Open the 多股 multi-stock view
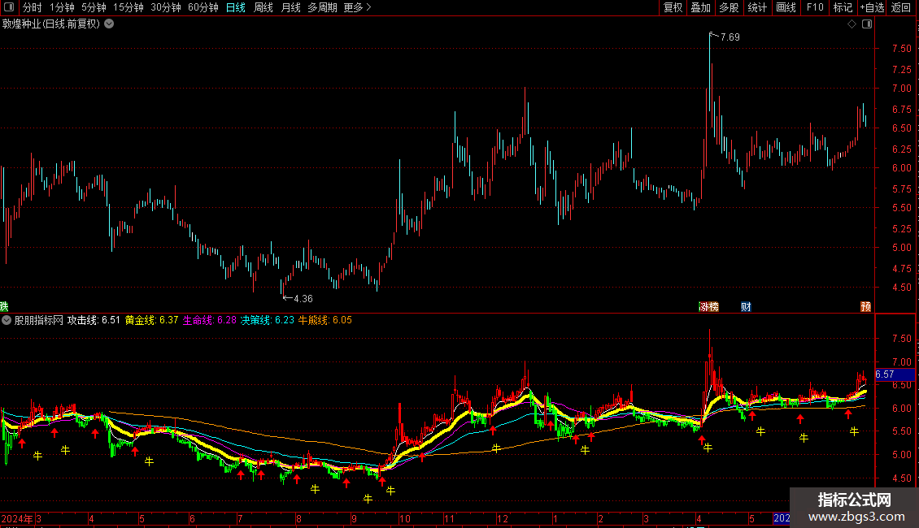The width and height of the screenshot is (919, 528). coord(730,7)
